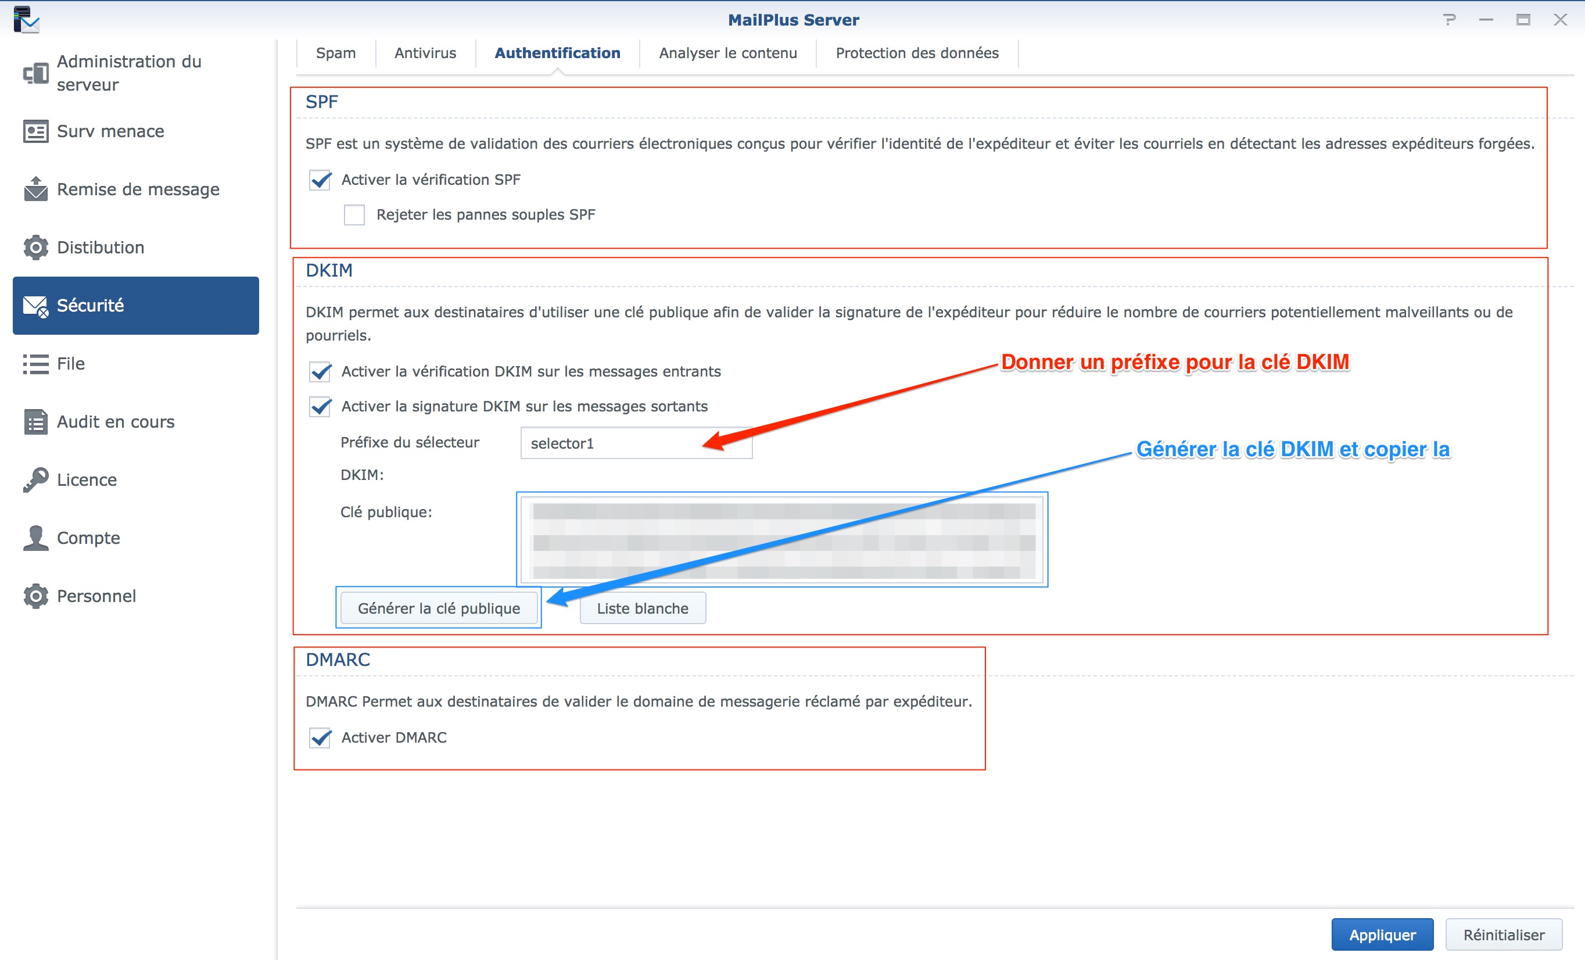Click the DKIM section heading
This screenshot has width=1585, height=960.
(x=329, y=271)
